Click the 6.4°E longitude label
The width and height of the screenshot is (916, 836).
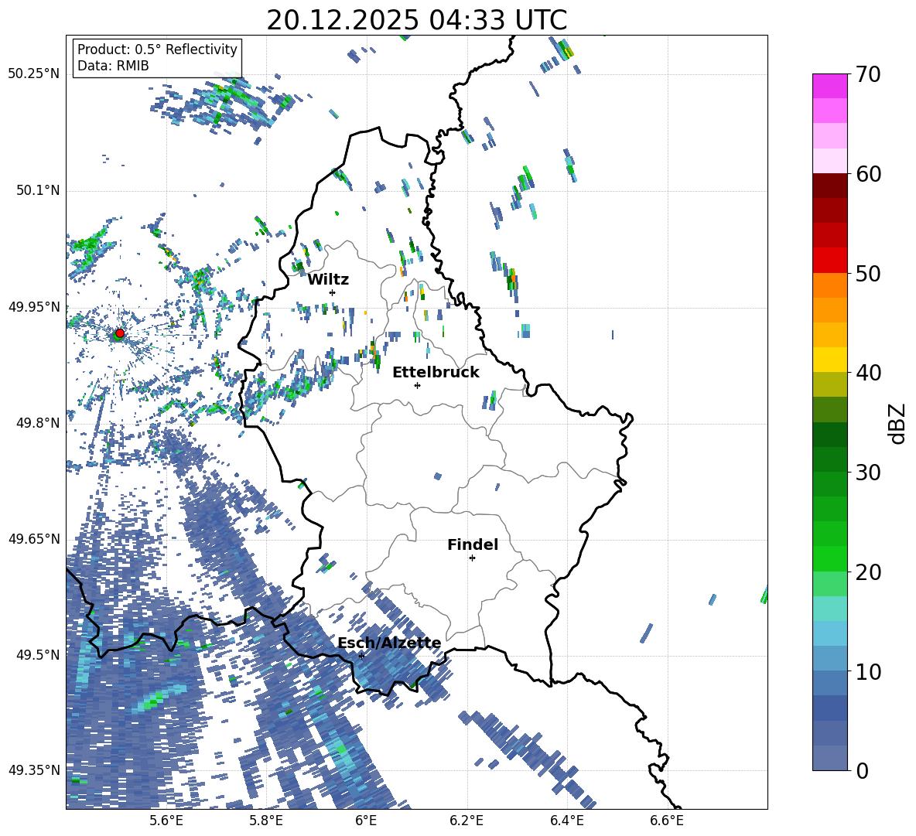point(566,821)
